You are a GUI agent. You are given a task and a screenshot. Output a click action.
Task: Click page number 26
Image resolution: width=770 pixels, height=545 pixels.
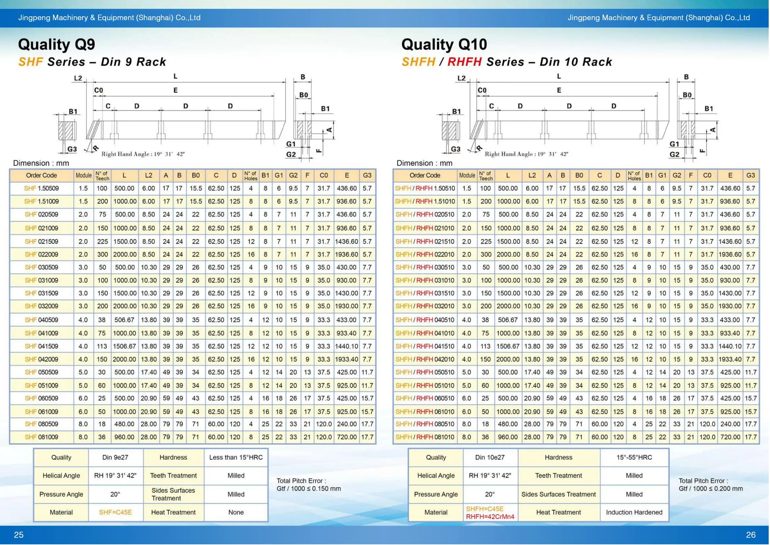751,535
